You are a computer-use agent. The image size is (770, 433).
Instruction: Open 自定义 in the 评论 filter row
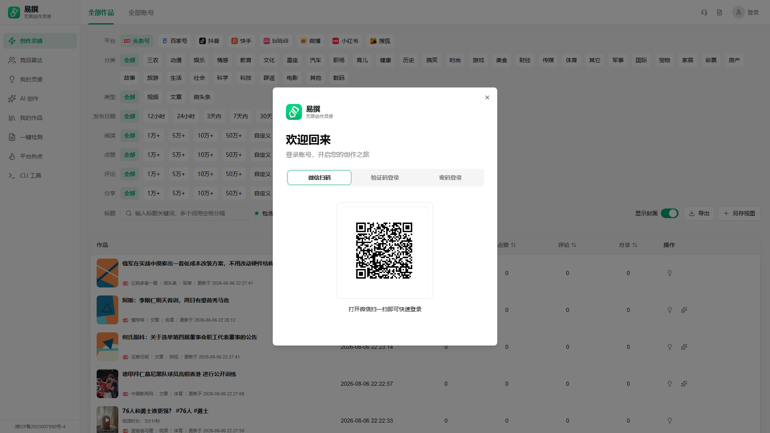(262, 174)
